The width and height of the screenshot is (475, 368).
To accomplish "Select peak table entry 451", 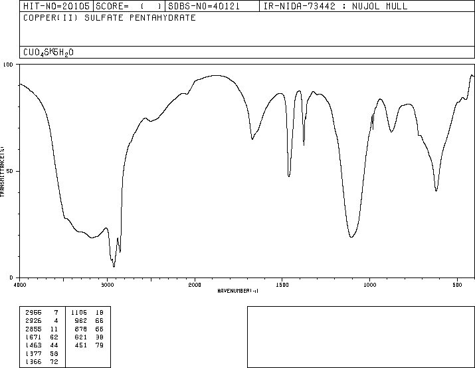I will [x=81, y=345].
